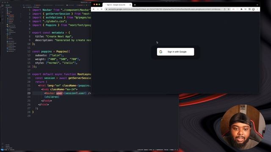
Task: Click the 'return' keyword on line 20
Action: coord(40,81)
